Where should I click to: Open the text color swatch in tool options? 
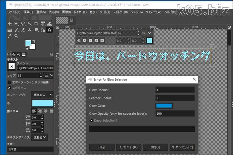coord(43,103)
